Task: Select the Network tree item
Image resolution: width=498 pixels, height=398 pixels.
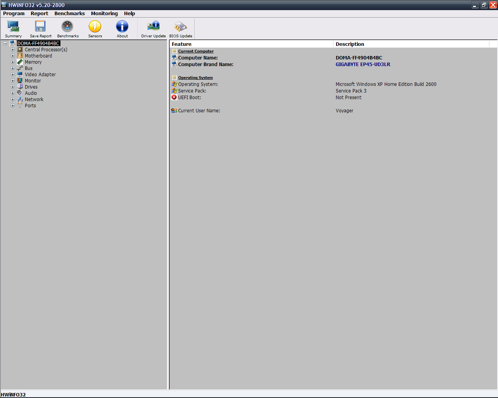Action: coord(34,99)
